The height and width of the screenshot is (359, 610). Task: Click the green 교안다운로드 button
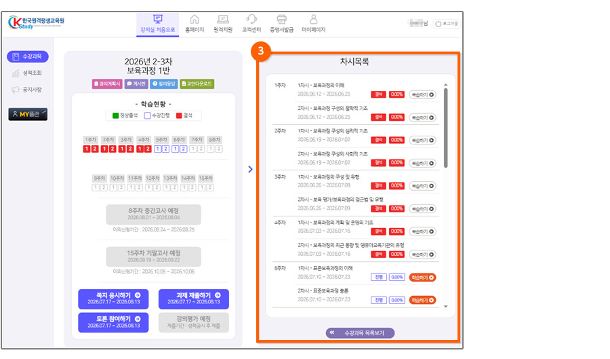197,83
